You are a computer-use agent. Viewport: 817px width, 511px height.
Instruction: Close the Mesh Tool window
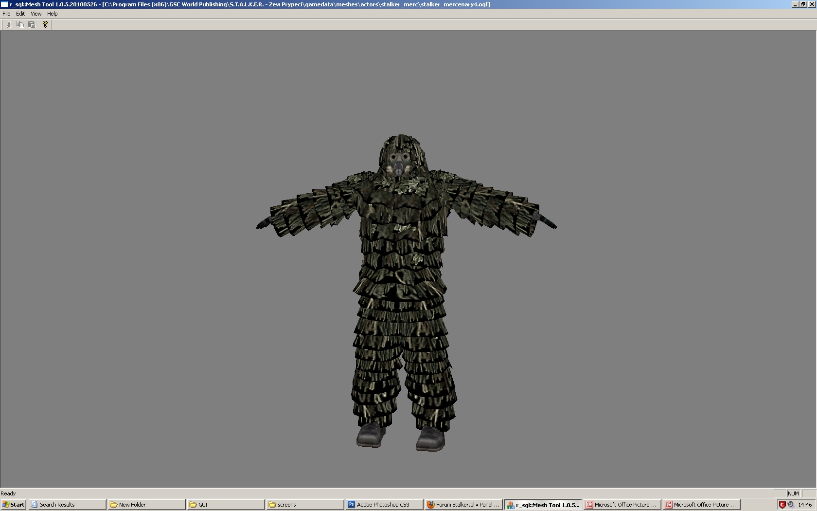pos(811,4)
